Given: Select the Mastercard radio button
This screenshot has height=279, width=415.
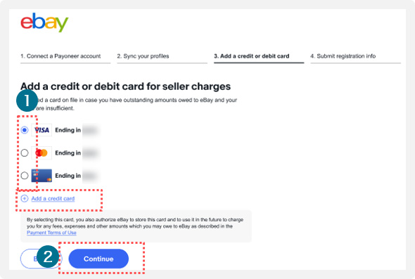Looking at the screenshot, I should click(x=25, y=153).
